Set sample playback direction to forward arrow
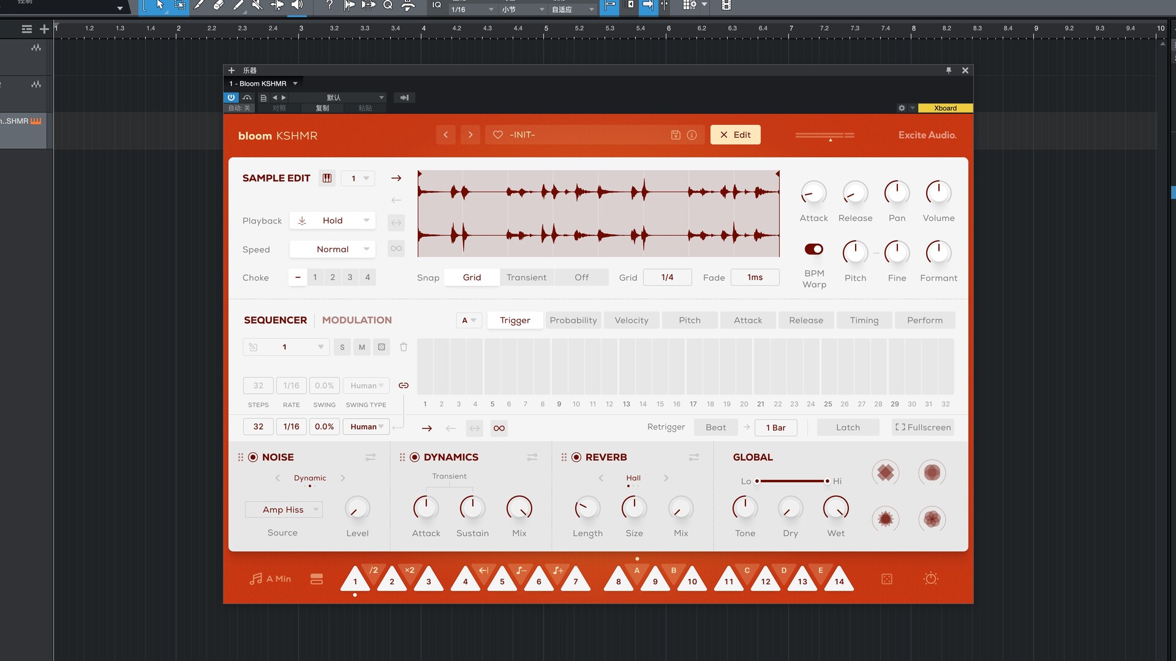The width and height of the screenshot is (1176, 661). (396, 178)
